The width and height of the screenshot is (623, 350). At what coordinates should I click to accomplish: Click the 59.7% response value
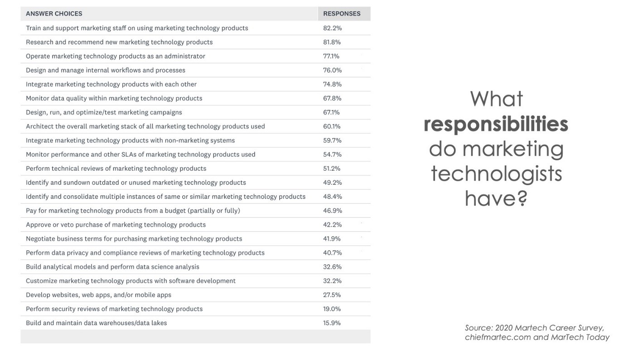(x=332, y=140)
